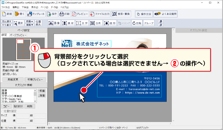Open the 編集 menu
The height and width of the screenshot is (130, 223).
coord(16,7)
